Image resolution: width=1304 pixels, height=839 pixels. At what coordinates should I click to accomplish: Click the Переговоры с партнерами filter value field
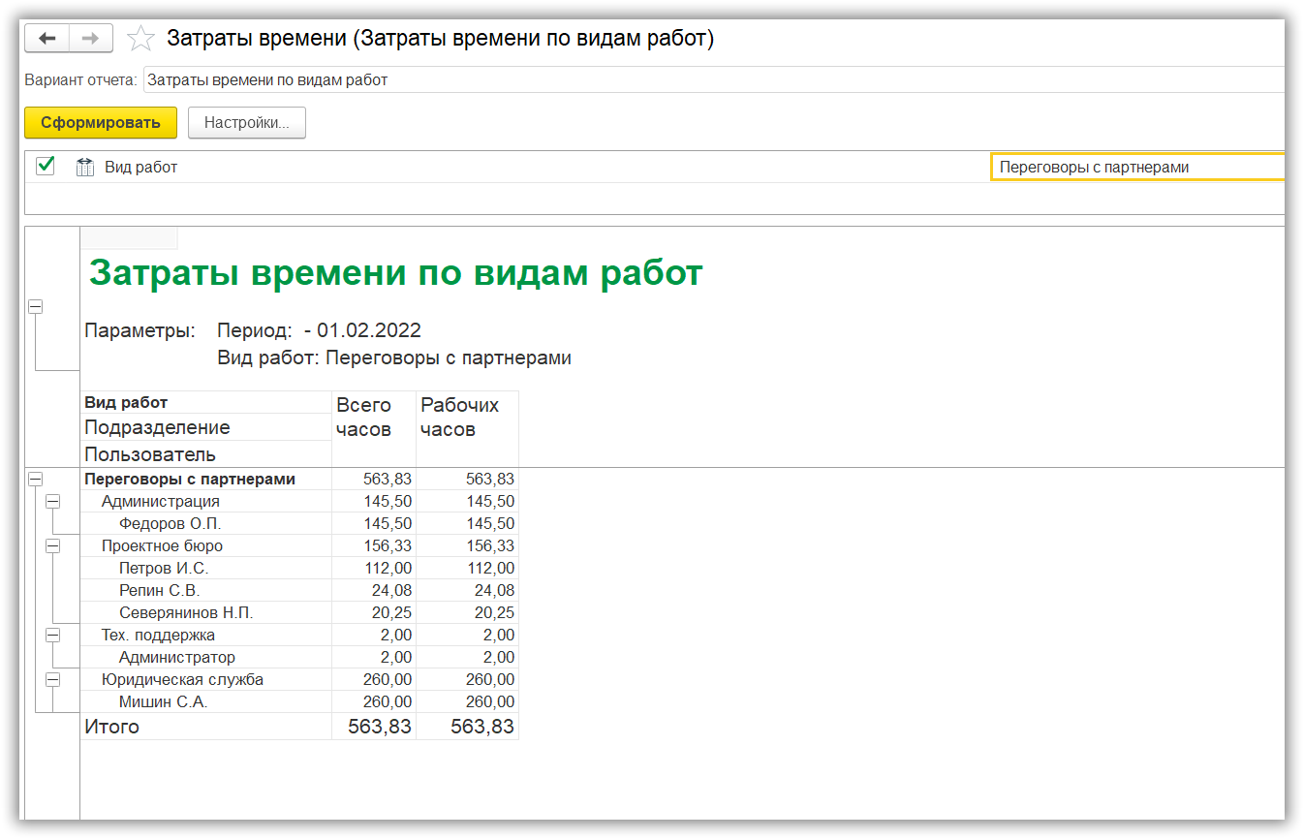click(x=1136, y=167)
